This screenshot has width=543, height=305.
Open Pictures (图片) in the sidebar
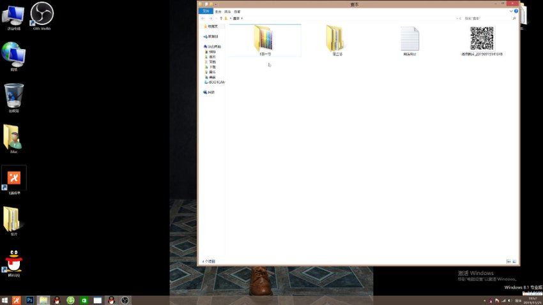[211, 57]
